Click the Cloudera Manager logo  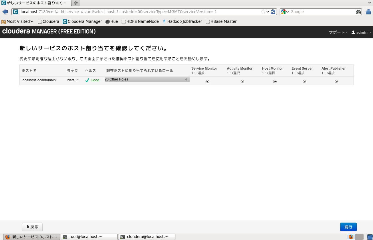pyautogui.click(x=49, y=31)
